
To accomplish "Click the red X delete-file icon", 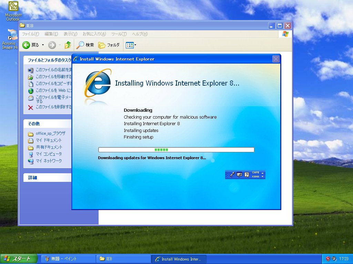I will point(31,108).
